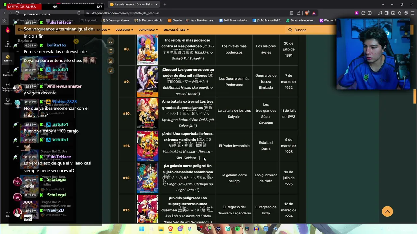Open Spotify from the taskbar
The height and width of the screenshot is (234, 417).
[x=237, y=229]
